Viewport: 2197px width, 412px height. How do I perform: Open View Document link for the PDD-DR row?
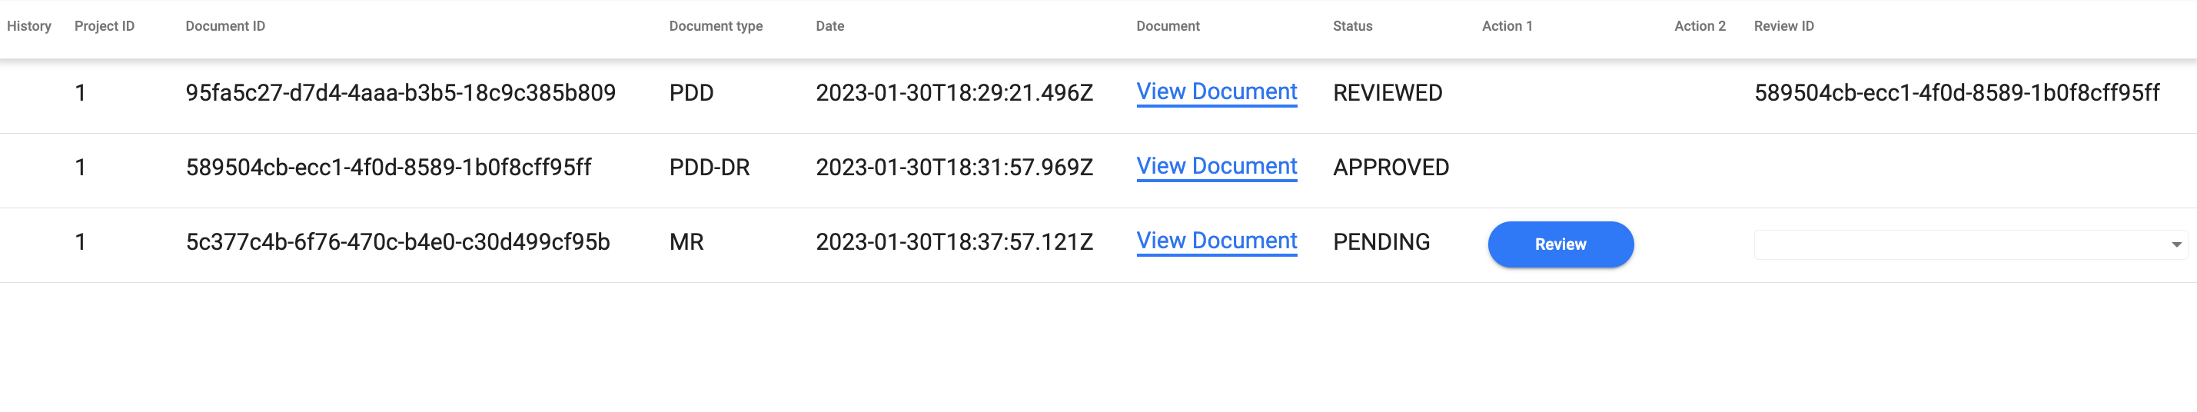pos(1216,166)
